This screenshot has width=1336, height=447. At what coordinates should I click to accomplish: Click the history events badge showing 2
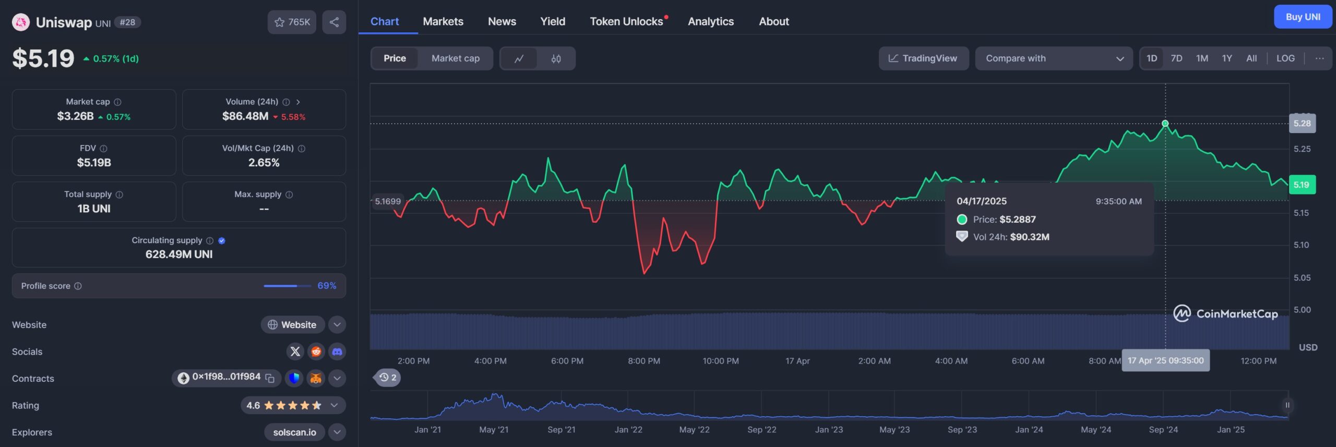click(387, 377)
